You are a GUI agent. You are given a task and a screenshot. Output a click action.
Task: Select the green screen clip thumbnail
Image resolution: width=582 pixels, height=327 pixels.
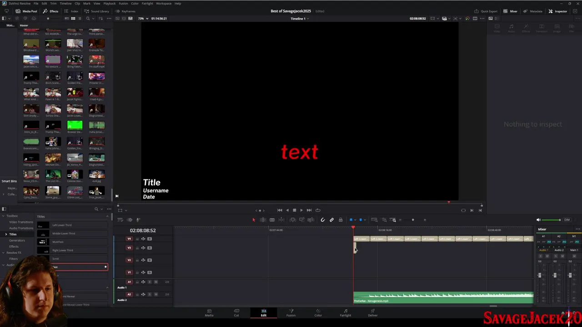75,125
